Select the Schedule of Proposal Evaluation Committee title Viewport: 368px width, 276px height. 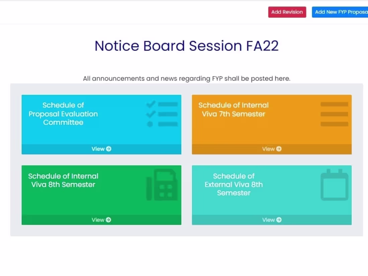[63, 114]
